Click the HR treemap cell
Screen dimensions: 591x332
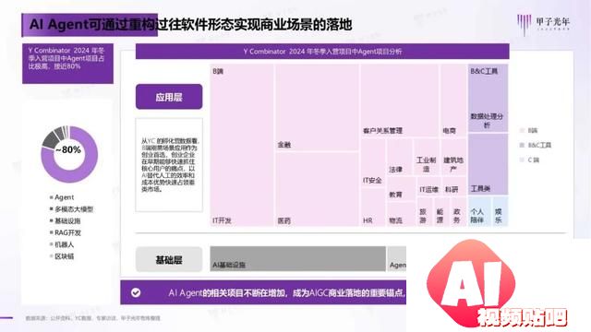click(373, 207)
